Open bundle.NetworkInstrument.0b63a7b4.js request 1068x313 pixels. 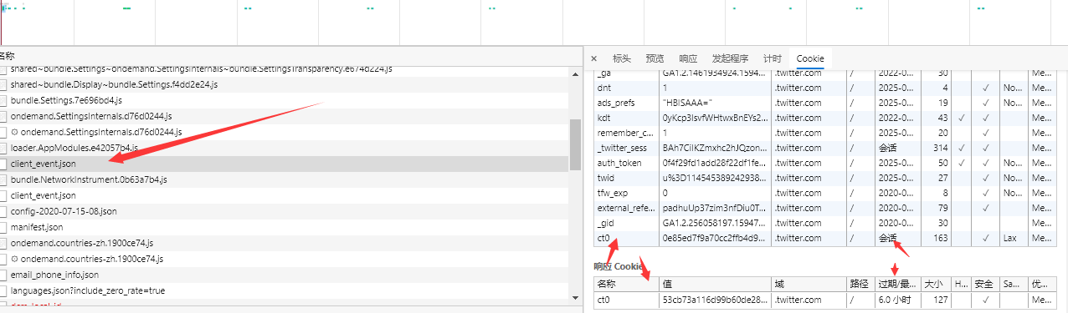[x=285, y=179]
